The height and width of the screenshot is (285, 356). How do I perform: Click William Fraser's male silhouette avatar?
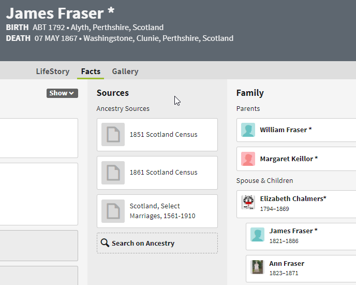(248, 130)
